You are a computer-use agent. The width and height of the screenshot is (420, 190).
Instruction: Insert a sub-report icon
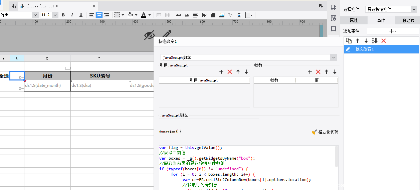click(239, 15)
